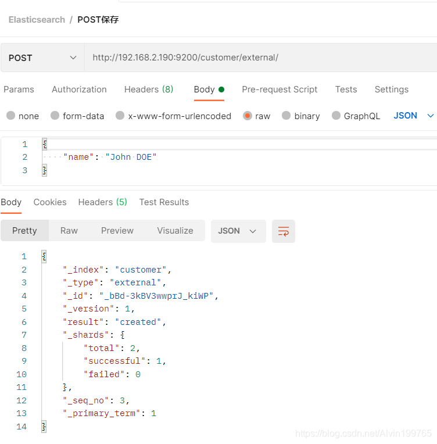
Task: Open the Authorization tab
Action: (x=79, y=89)
